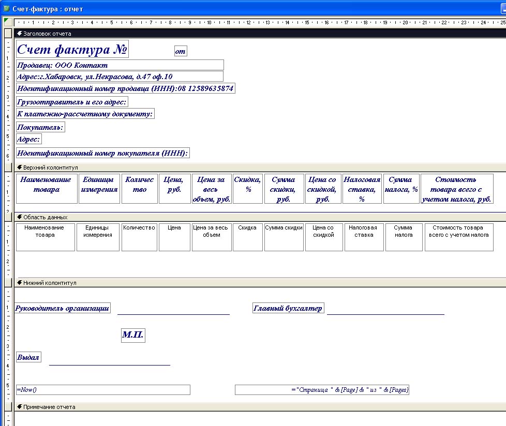This screenshot has width=506, height=426.
Task: Select header label 'Сумма скидки, руб.'
Action: pyautogui.click(x=284, y=189)
